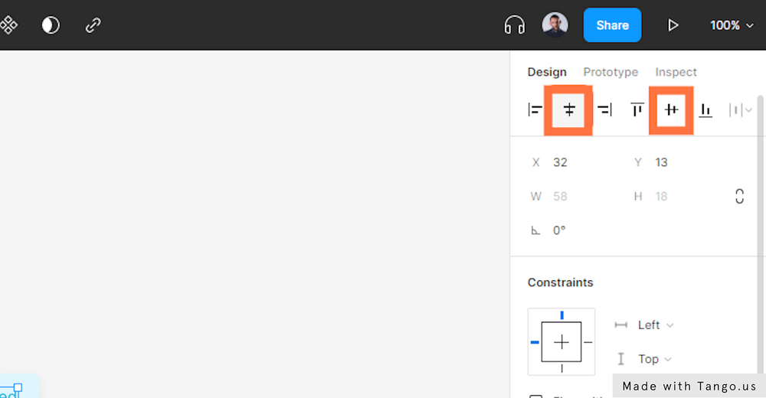Screen dimensions: 766x398
Task: Toggle constrain proportions lock
Action: point(739,196)
